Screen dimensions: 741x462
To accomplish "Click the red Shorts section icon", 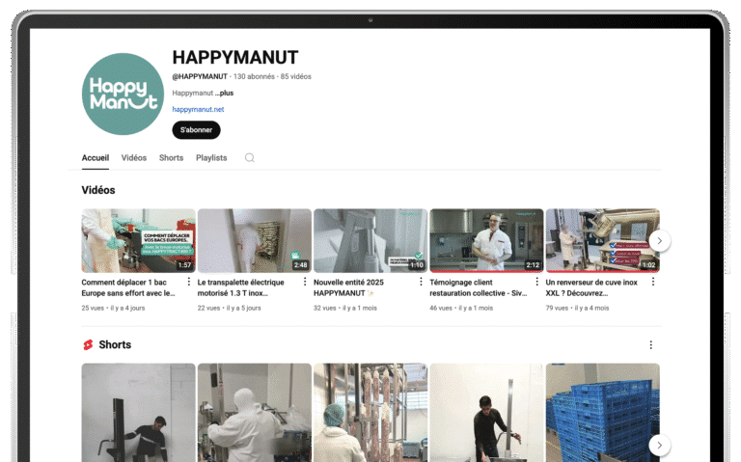I will (88, 345).
